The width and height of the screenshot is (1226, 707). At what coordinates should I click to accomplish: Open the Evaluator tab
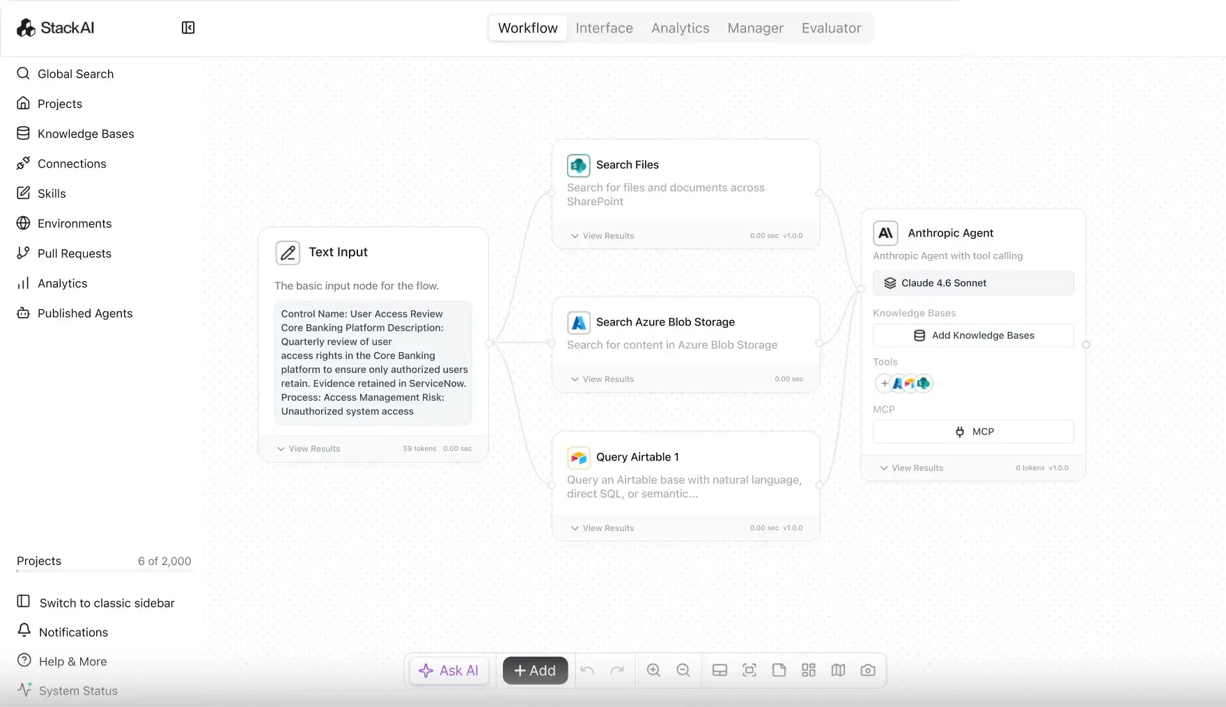click(x=831, y=28)
